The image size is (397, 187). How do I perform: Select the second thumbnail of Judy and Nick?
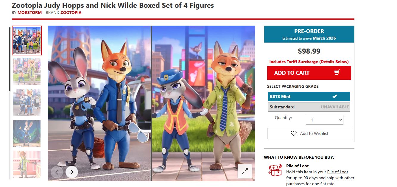click(27, 71)
